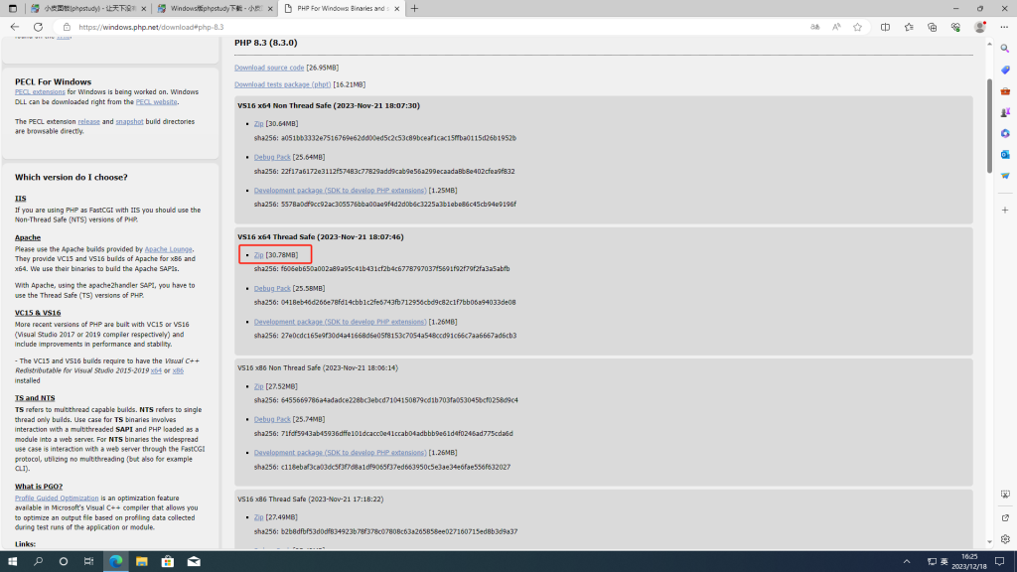Screen dimensions: 1017x572
Task: Open File Explorer from taskbar
Action: (x=141, y=562)
